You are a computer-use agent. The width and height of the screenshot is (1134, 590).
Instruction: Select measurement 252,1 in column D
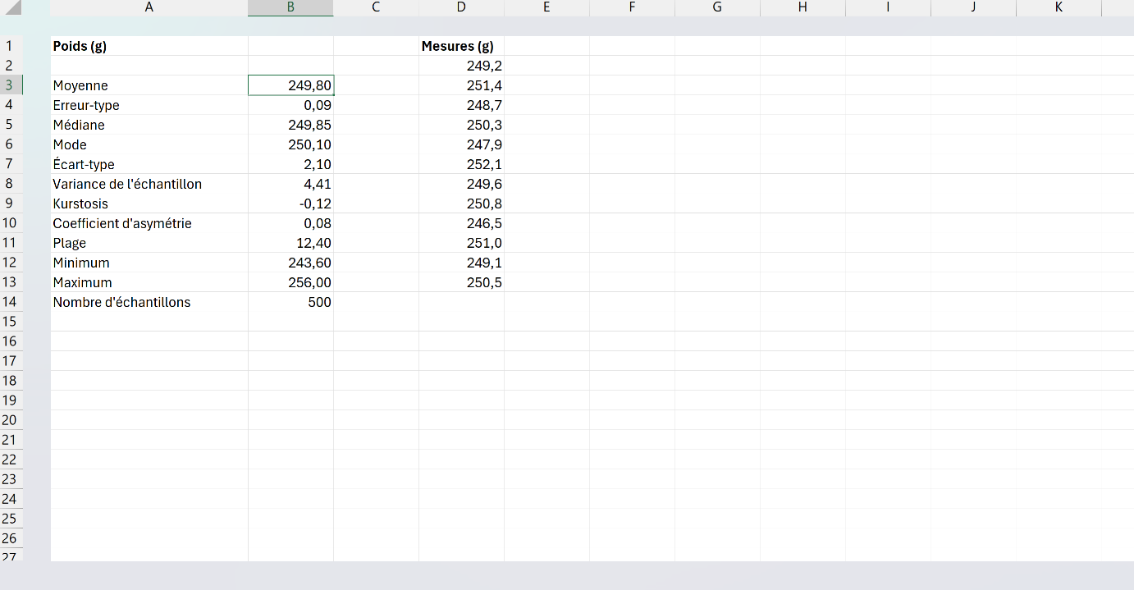[461, 164]
